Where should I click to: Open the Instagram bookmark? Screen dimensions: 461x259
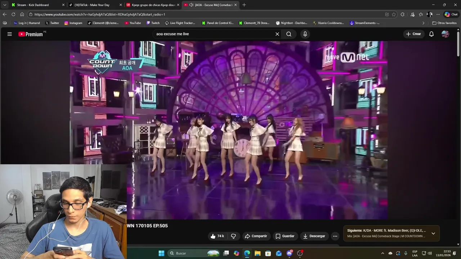click(x=73, y=23)
